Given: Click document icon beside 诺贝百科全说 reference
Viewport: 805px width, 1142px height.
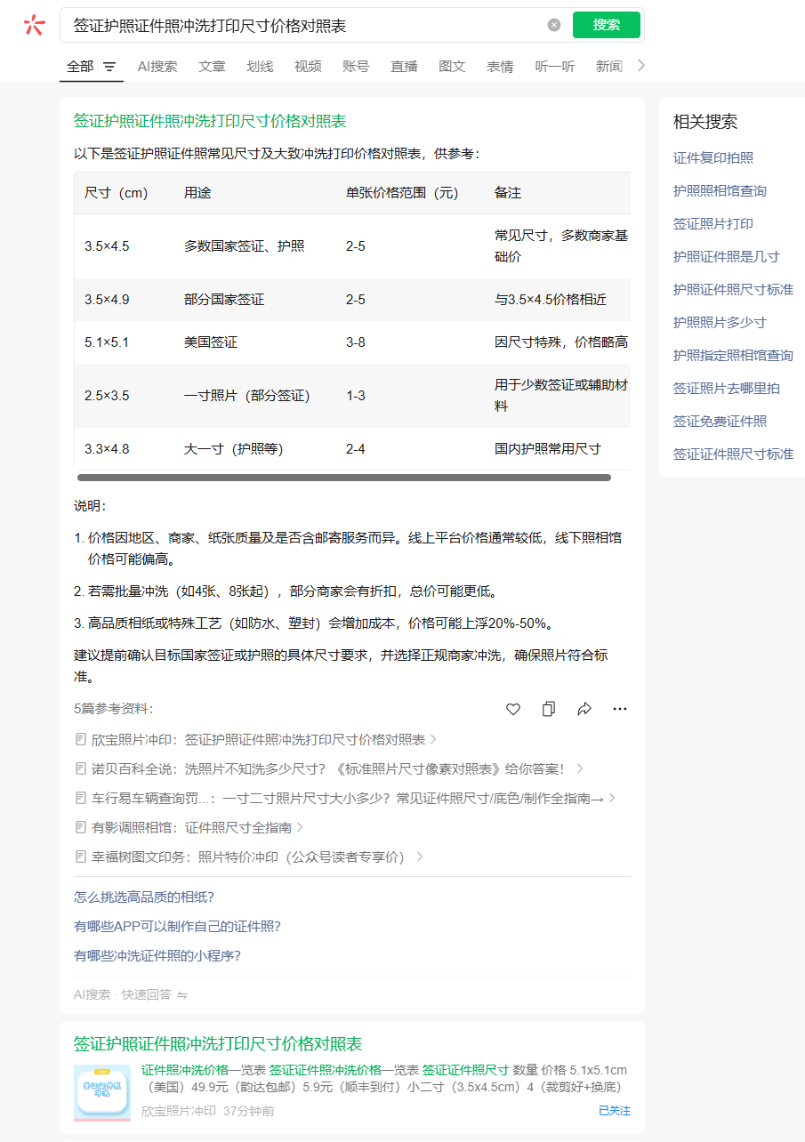Looking at the screenshot, I should 81,768.
